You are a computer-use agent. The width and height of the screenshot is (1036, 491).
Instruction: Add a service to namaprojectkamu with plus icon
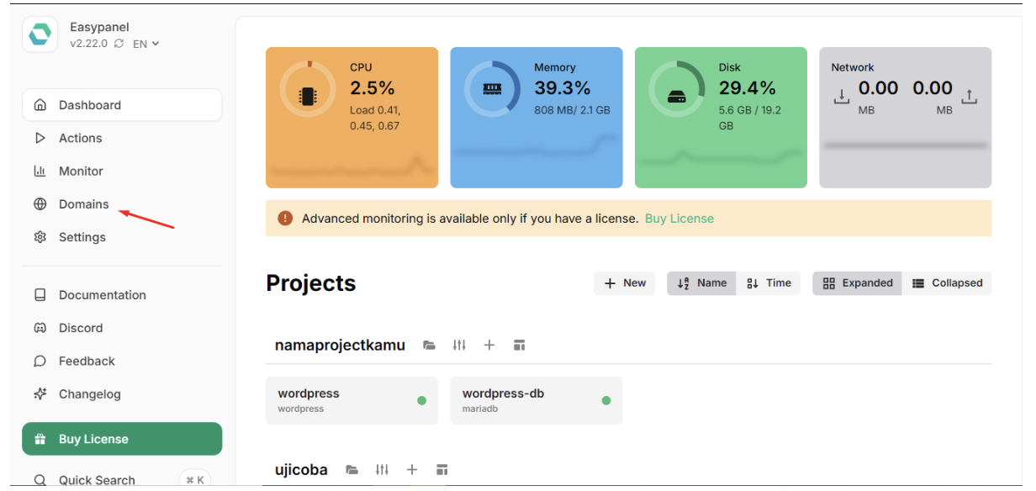(489, 345)
